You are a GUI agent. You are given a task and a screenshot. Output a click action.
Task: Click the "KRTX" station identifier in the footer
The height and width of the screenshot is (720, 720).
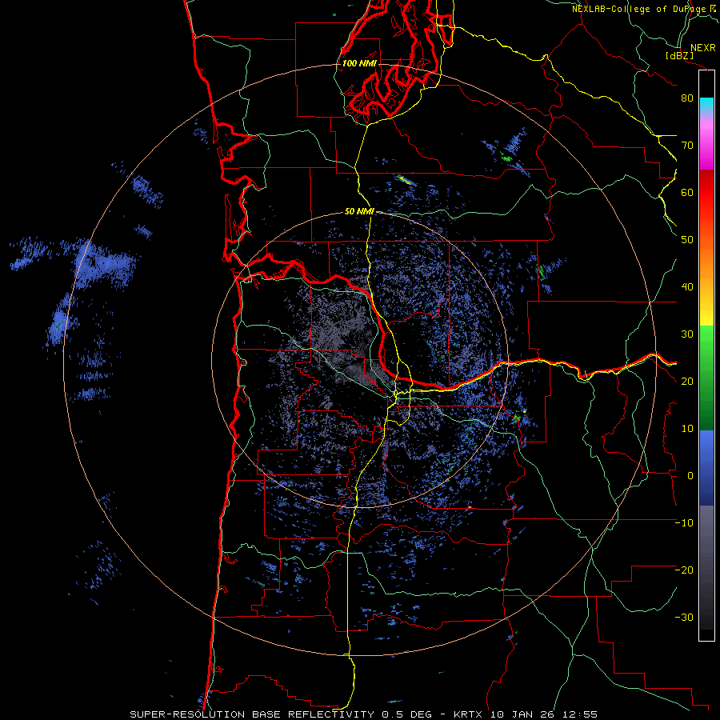(x=468, y=714)
